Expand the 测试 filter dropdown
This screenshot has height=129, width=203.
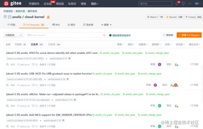(x=131, y=44)
